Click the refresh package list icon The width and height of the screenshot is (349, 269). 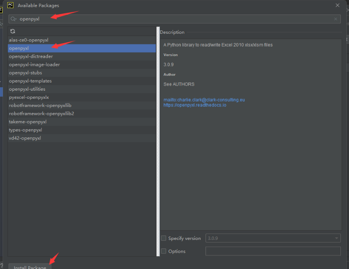[13, 31]
